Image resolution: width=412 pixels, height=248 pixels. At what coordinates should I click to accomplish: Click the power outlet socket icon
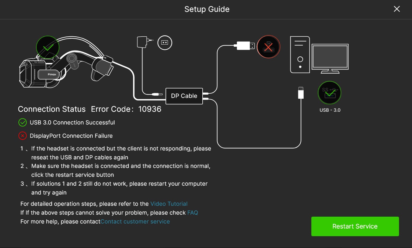pos(165,43)
